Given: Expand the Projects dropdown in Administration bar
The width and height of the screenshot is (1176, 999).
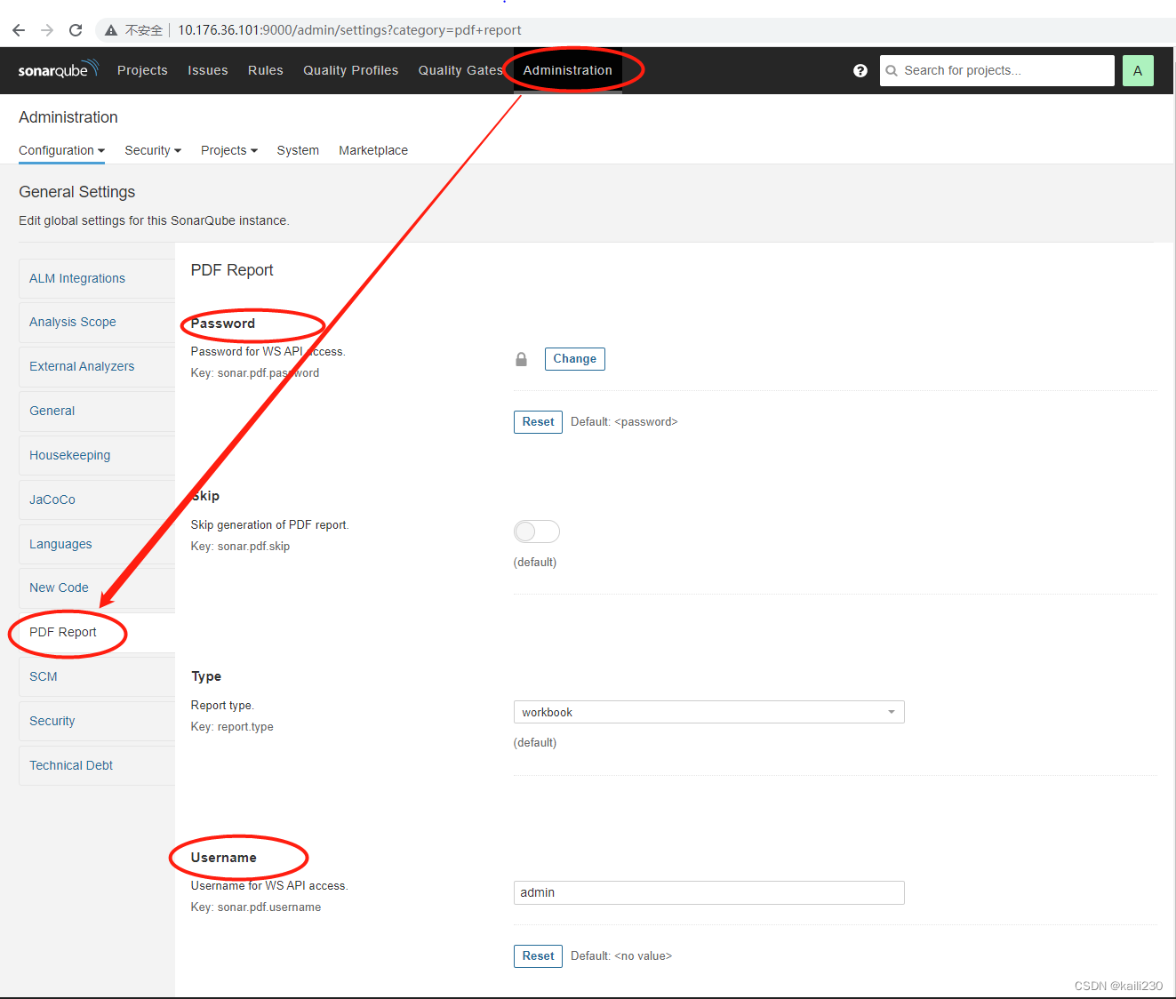Looking at the screenshot, I should coord(229,150).
